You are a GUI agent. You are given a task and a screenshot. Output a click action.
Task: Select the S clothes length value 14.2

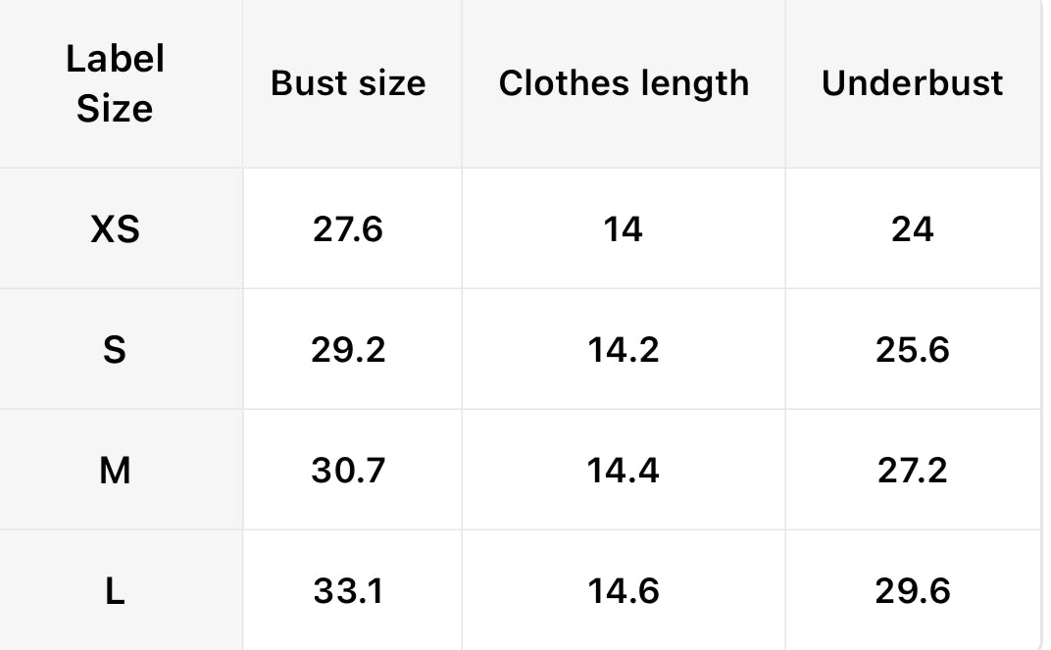coord(624,350)
